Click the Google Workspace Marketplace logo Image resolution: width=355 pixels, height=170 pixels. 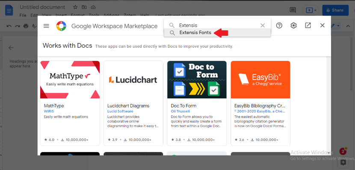[x=61, y=26]
